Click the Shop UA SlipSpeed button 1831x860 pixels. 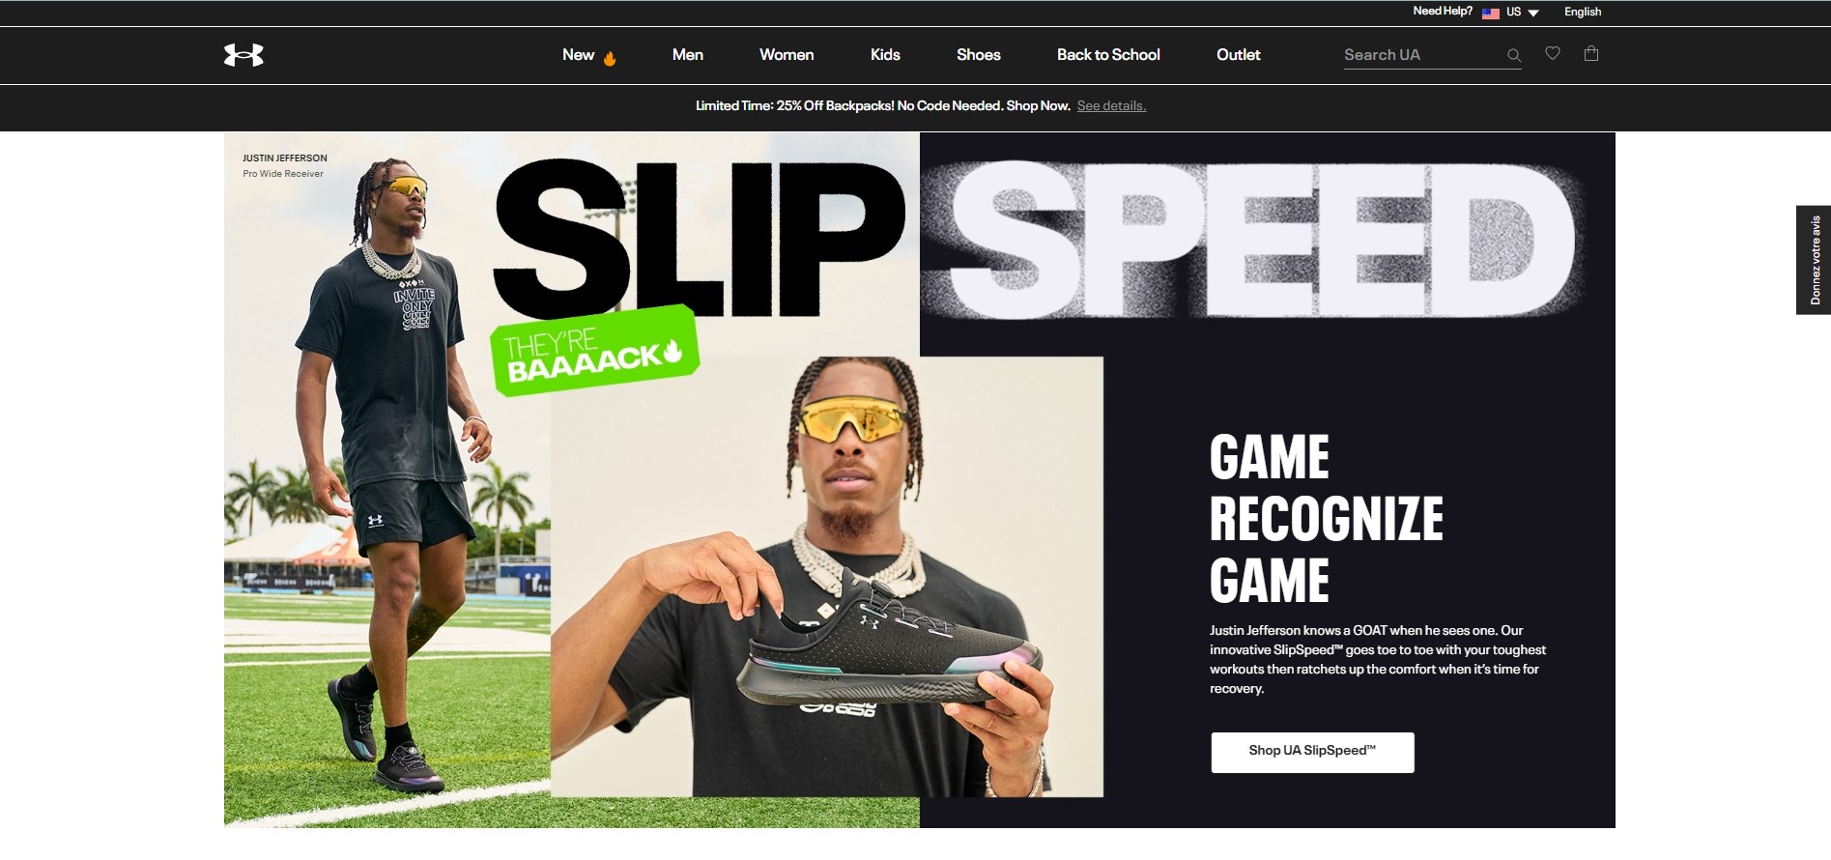(x=1312, y=752)
